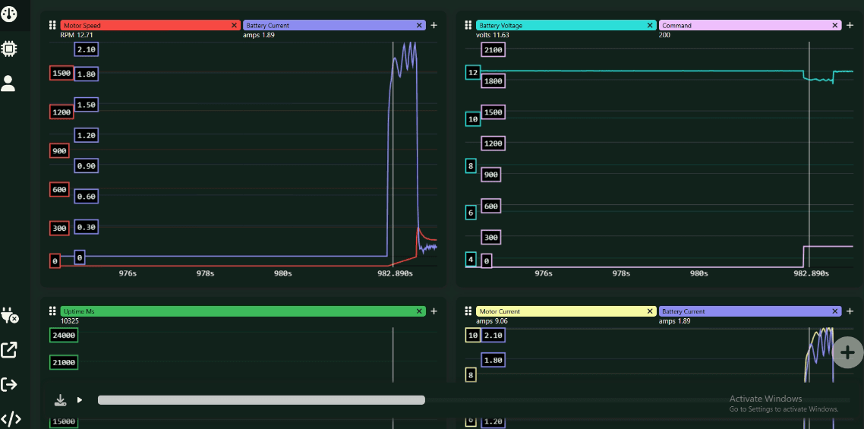Screen dimensions: 864x429
Task: Click the open-in-new-window icon in sidebar
Action: (x=9, y=350)
